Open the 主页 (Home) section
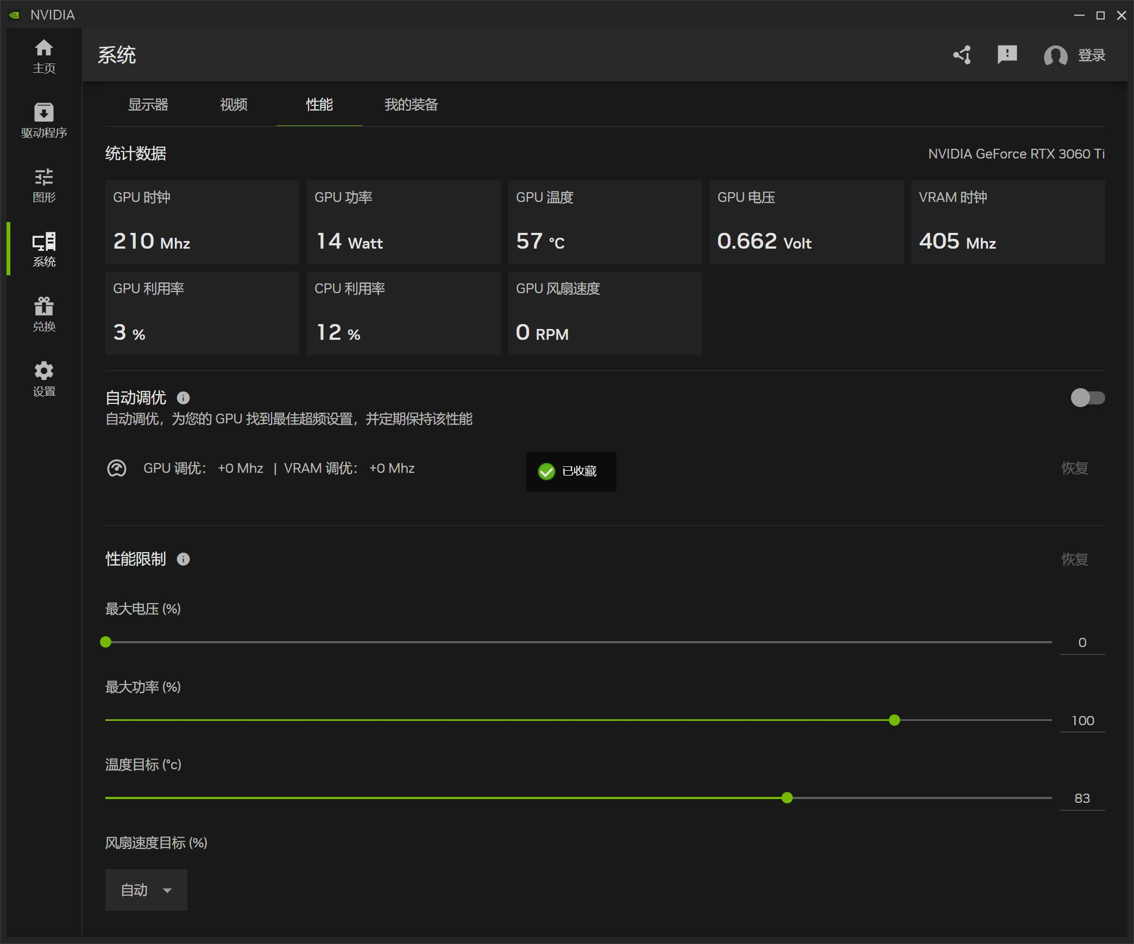This screenshot has height=944, width=1134. [x=44, y=56]
